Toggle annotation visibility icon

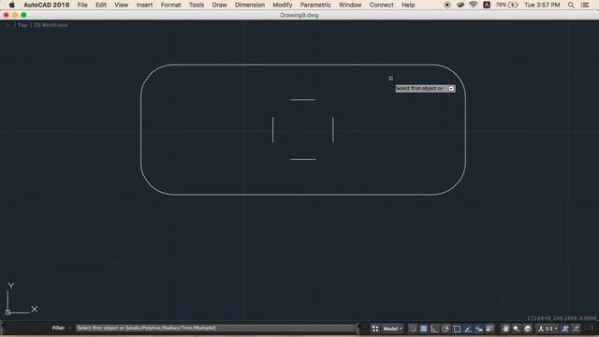coord(565,329)
